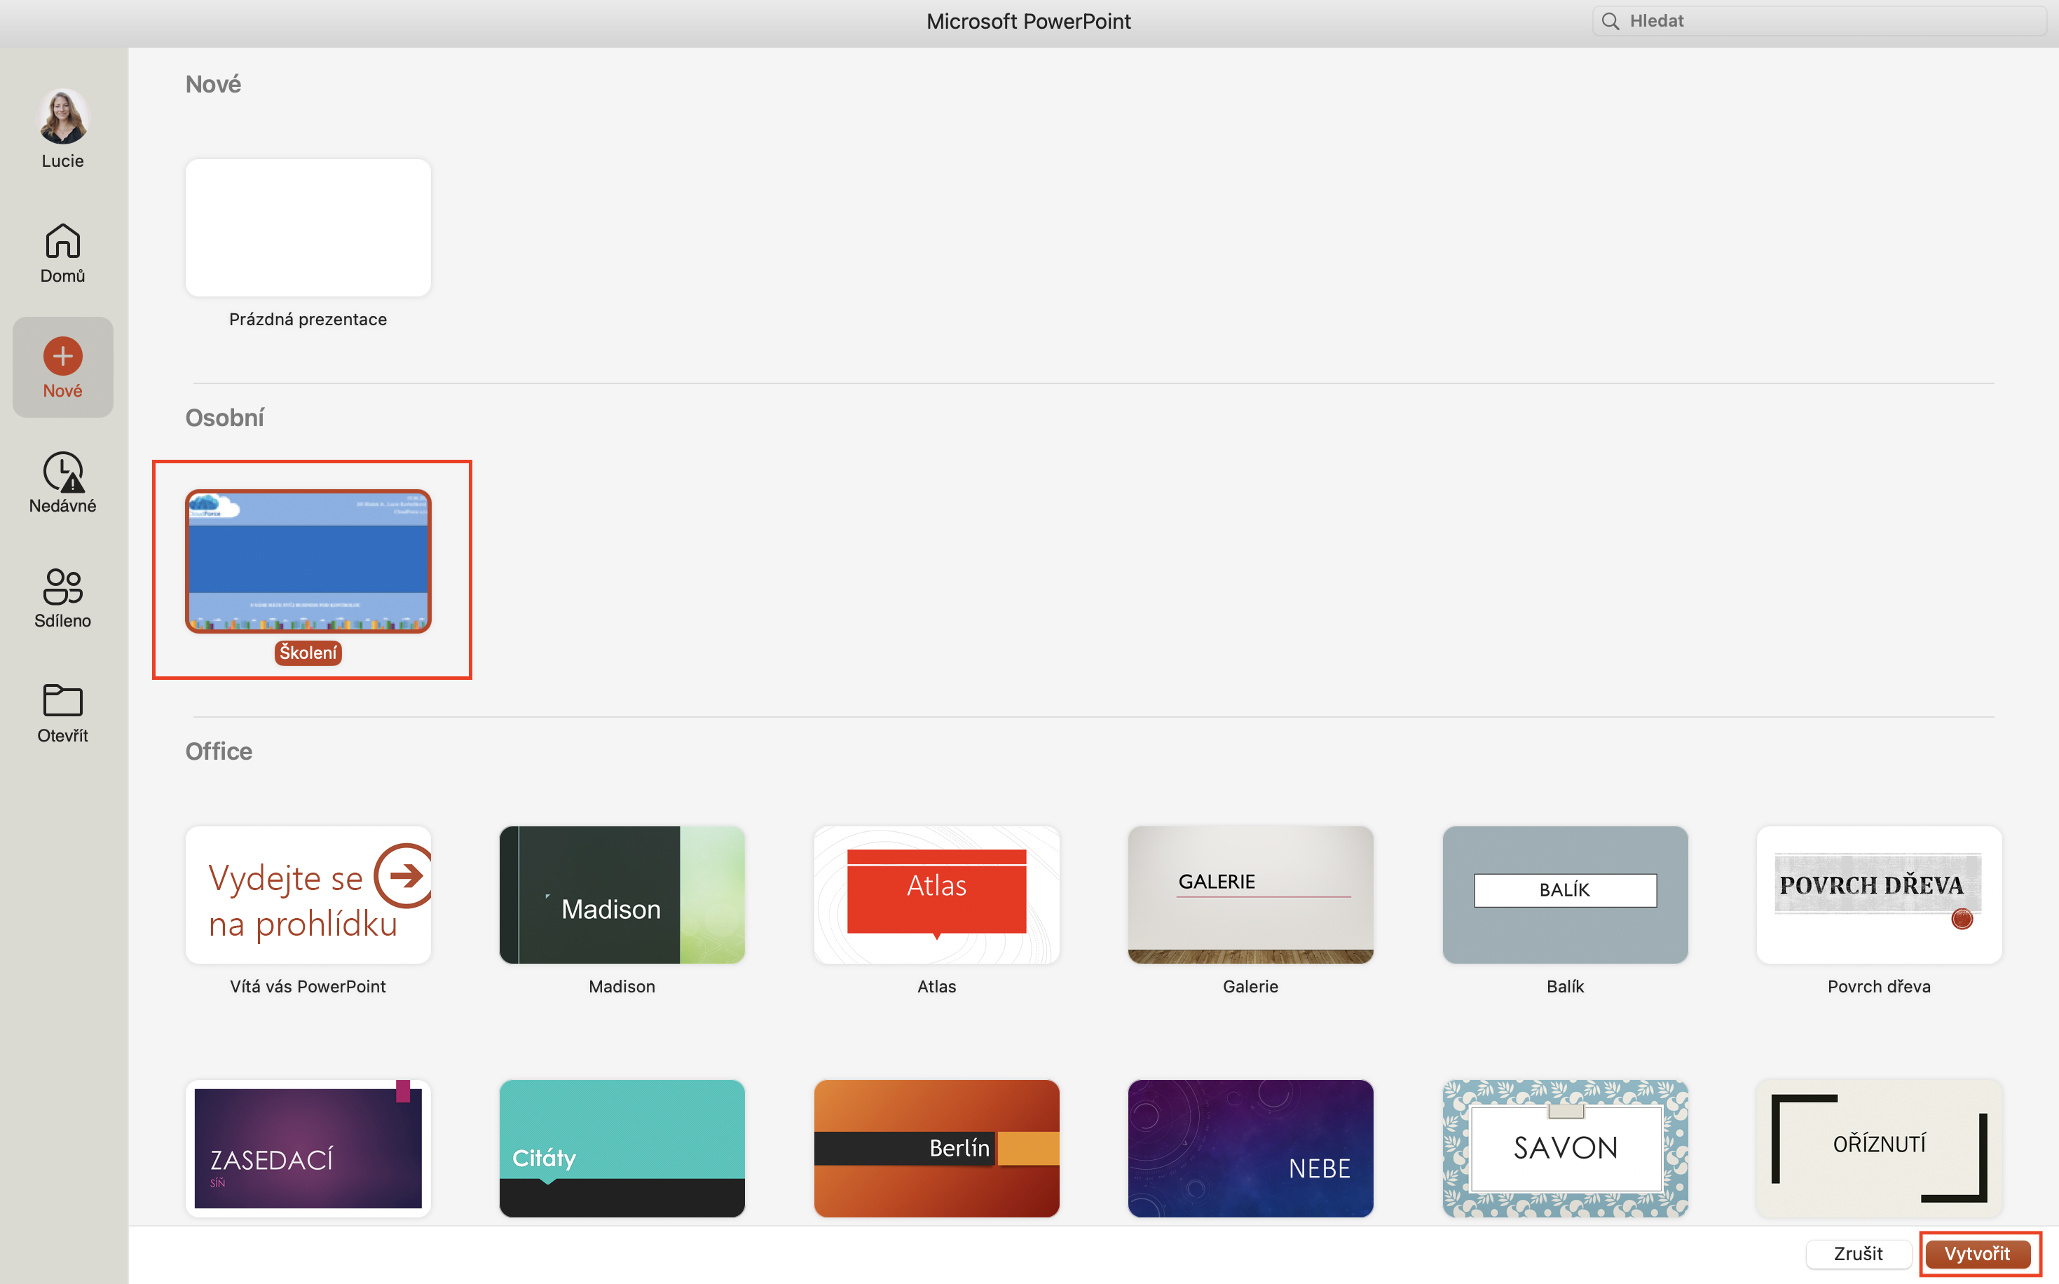This screenshot has width=2059, height=1284.
Task: Click the search magnifier icon
Action: click(1610, 21)
